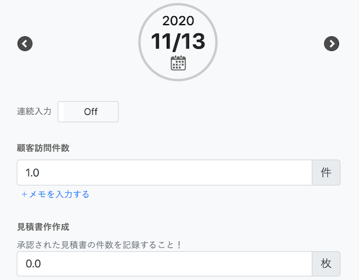Click the 顧客訪問件数 field heading
Image resolution: width=359 pixels, height=280 pixels.
click(43, 148)
